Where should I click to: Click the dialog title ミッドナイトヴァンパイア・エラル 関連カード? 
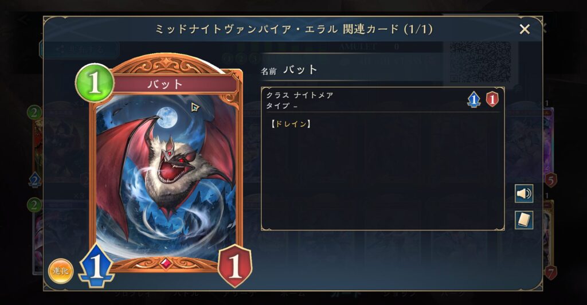293,29
